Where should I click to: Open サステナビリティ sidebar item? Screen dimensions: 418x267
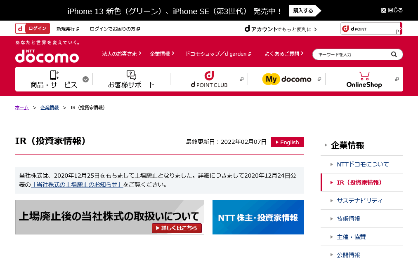pos(362,200)
